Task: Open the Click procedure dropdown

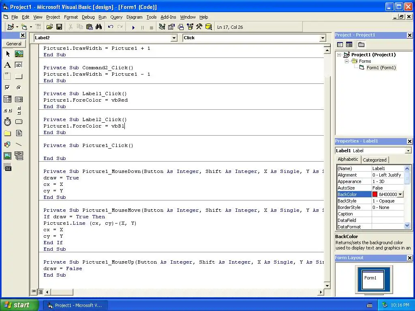Action: point(323,38)
